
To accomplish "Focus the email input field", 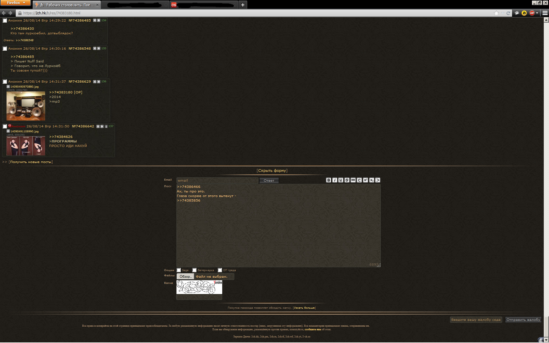I will pyautogui.click(x=217, y=180).
